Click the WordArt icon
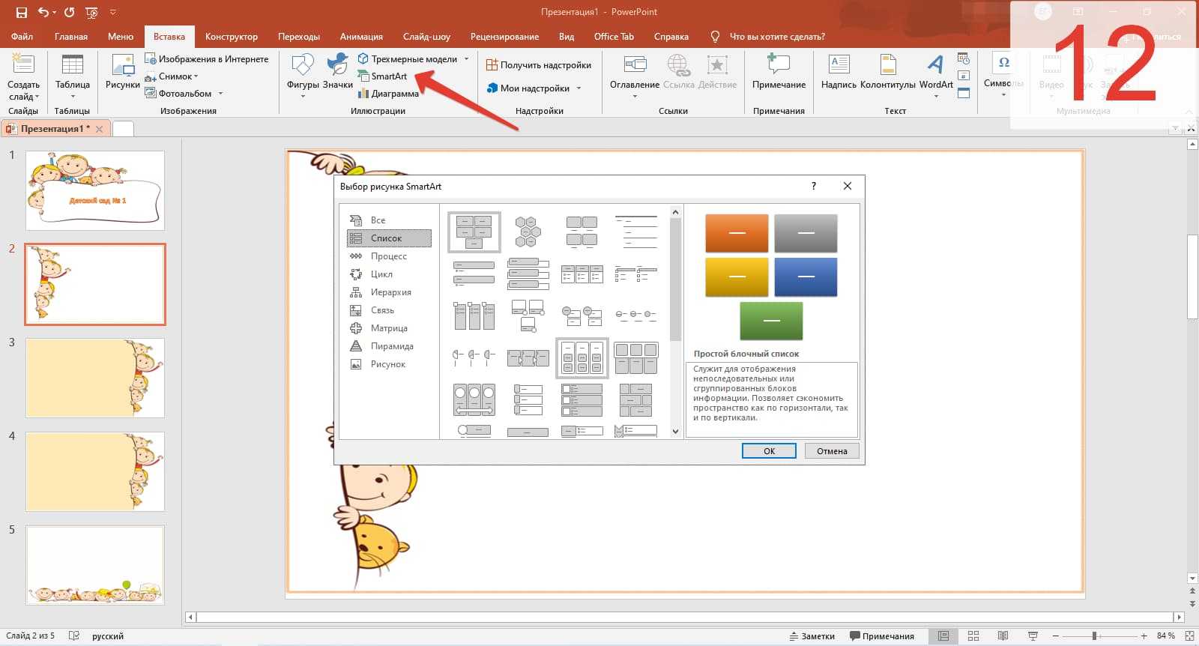The height and width of the screenshot is (646, 1199). click(935, 72)
